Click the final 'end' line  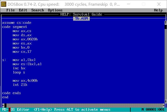[5, 97]
